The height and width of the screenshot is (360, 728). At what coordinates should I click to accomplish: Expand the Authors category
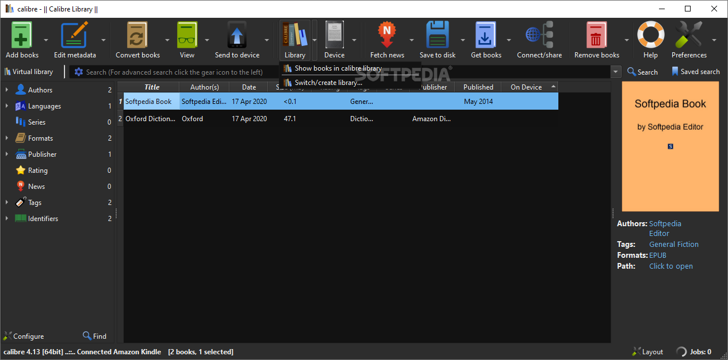coord(7,90)
